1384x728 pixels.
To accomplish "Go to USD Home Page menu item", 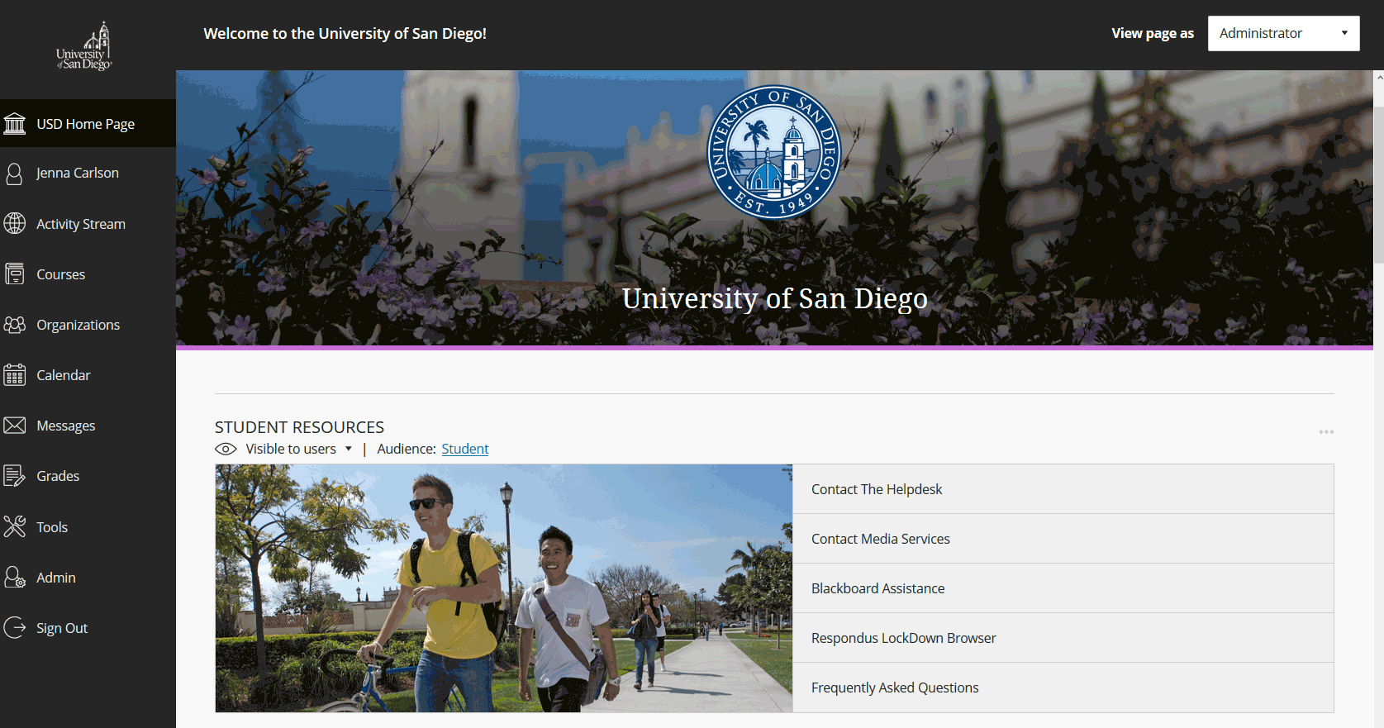I will [88, 124].
